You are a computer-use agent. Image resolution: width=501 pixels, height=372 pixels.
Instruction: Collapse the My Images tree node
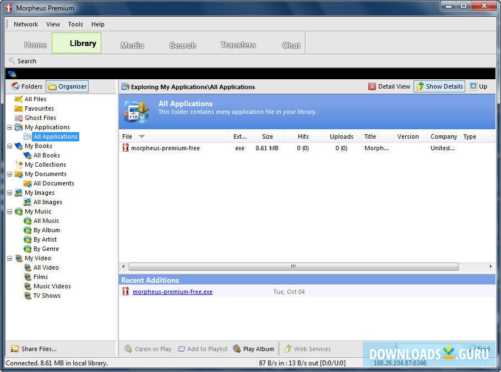10,193
